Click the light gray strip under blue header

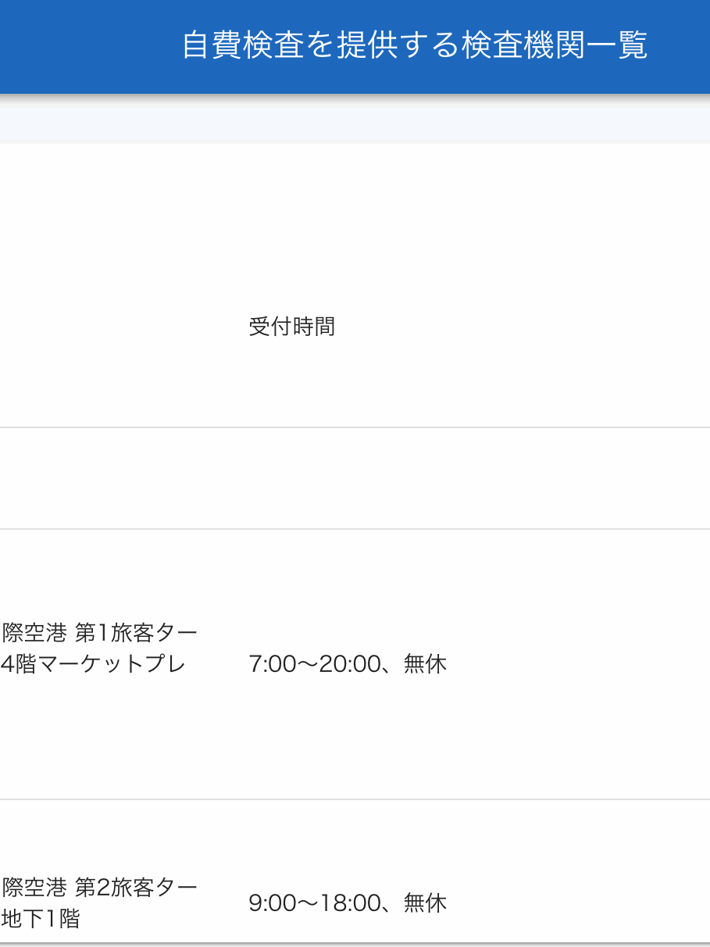[355, 120]
